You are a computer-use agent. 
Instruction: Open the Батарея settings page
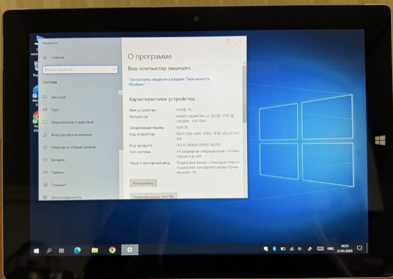coord(54,159)
